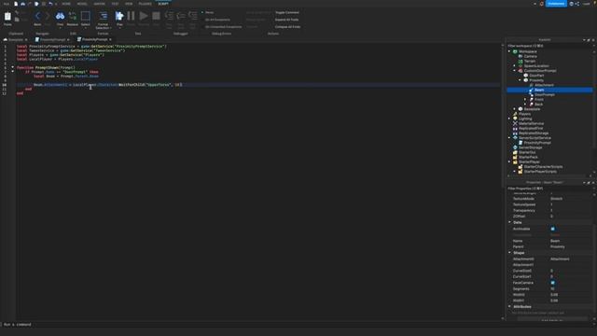Click the Filter Properties search field
This screenshot has height=336, width=597.
tap(548, 189)
